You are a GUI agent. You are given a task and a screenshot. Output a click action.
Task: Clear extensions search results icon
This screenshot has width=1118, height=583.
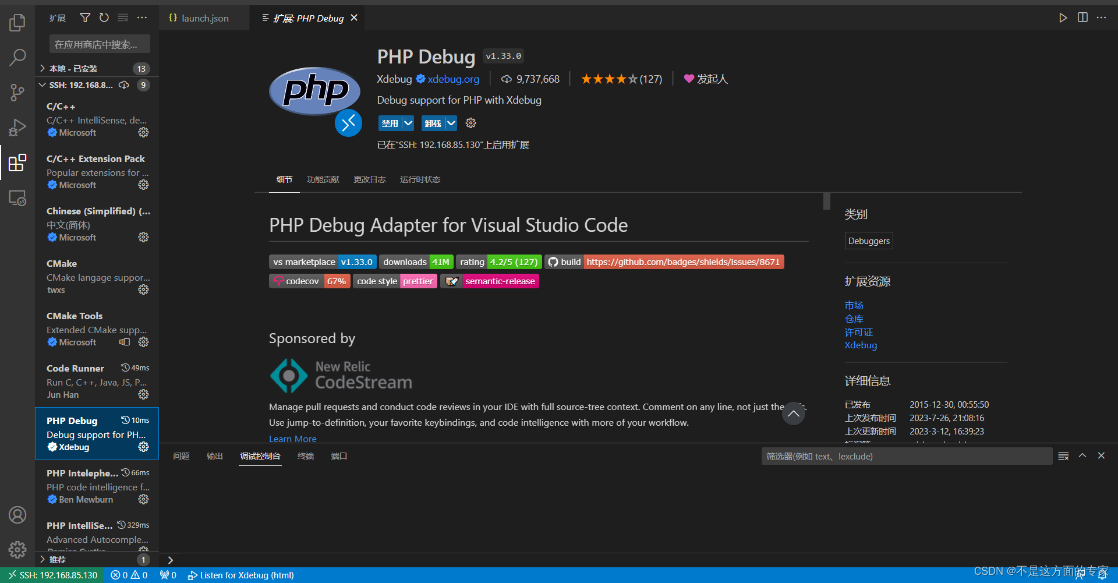(123, 17)
